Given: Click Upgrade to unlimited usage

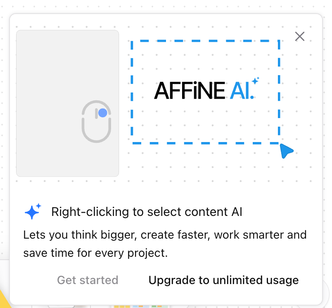Looking at the screenshot, I should [223, 280].
